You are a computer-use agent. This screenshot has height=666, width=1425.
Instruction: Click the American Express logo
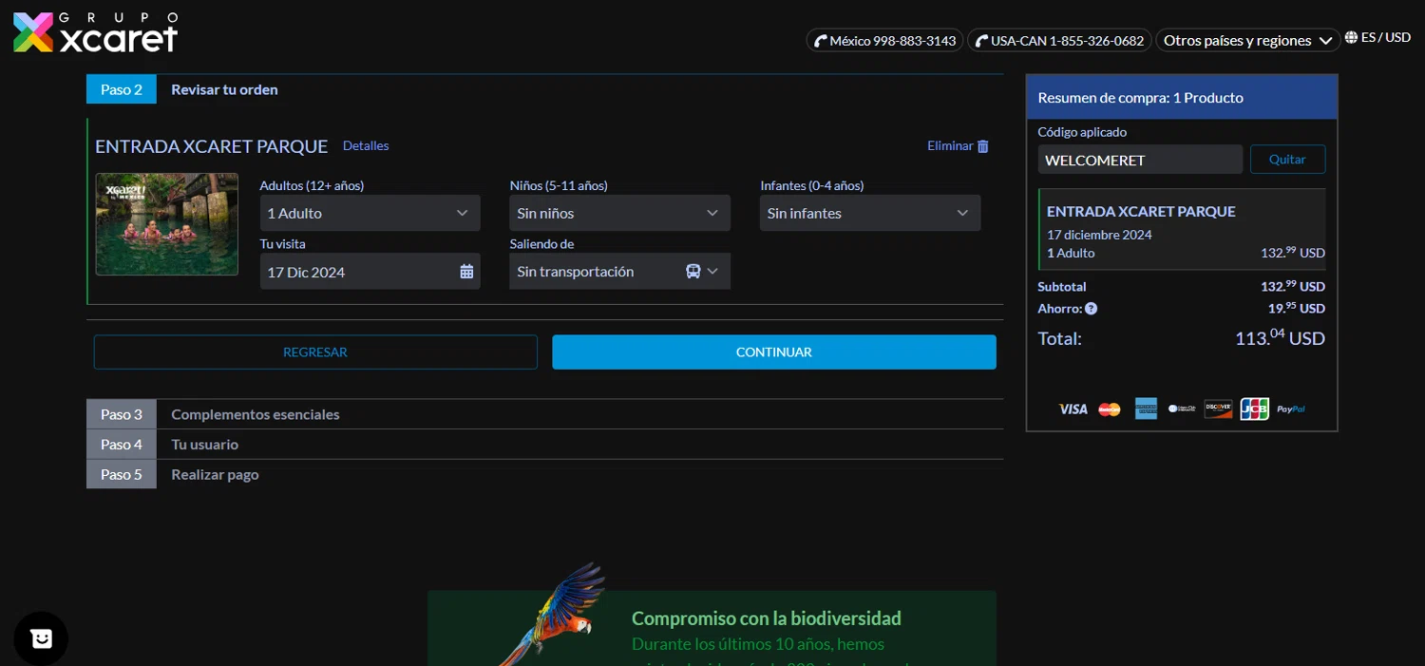coord(1146,409)
